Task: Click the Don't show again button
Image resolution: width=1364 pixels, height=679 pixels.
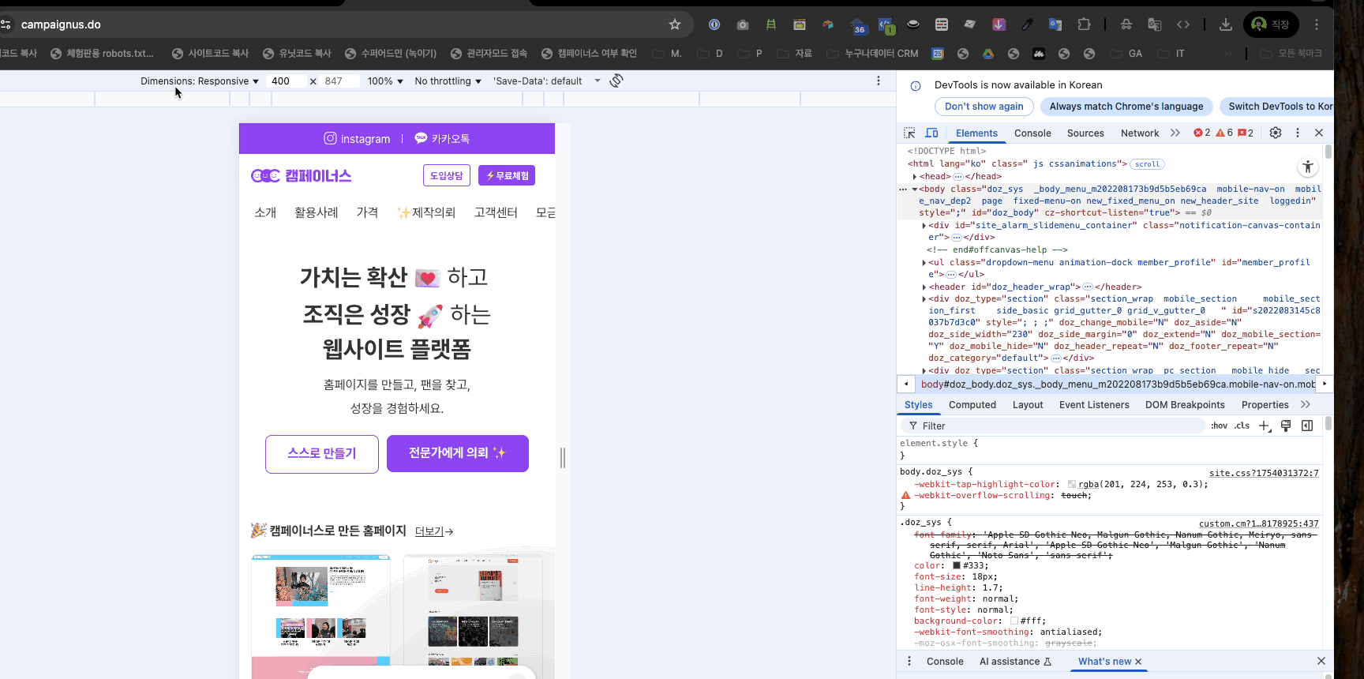Action: click(984, 107)
